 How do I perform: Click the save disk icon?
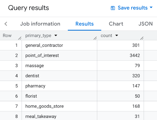point(113,8)
